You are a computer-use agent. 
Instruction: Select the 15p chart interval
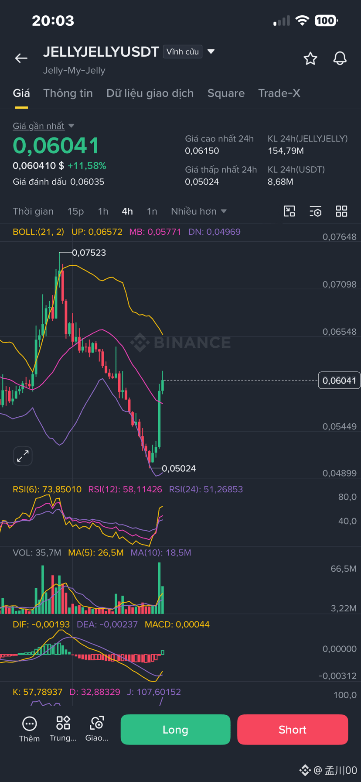tap(75, 211)
